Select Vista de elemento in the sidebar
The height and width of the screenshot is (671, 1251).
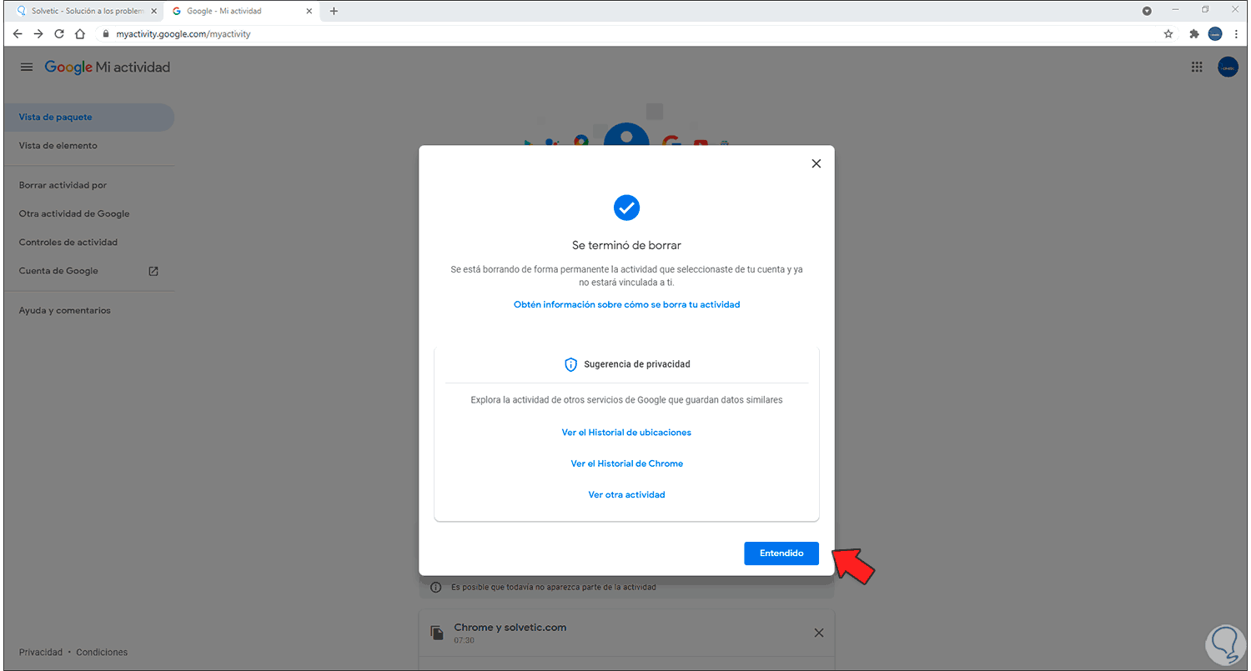[57, 145]
